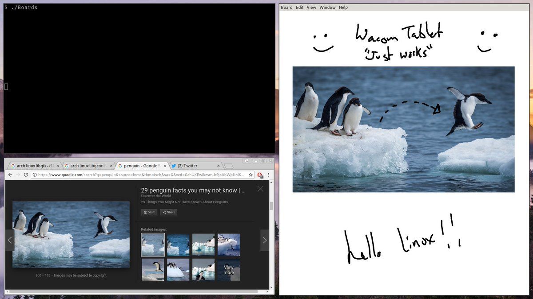Open '29 penguin facts you may not know' link
This screenshot has height=299, width=533.
click(x=193, y=190)
